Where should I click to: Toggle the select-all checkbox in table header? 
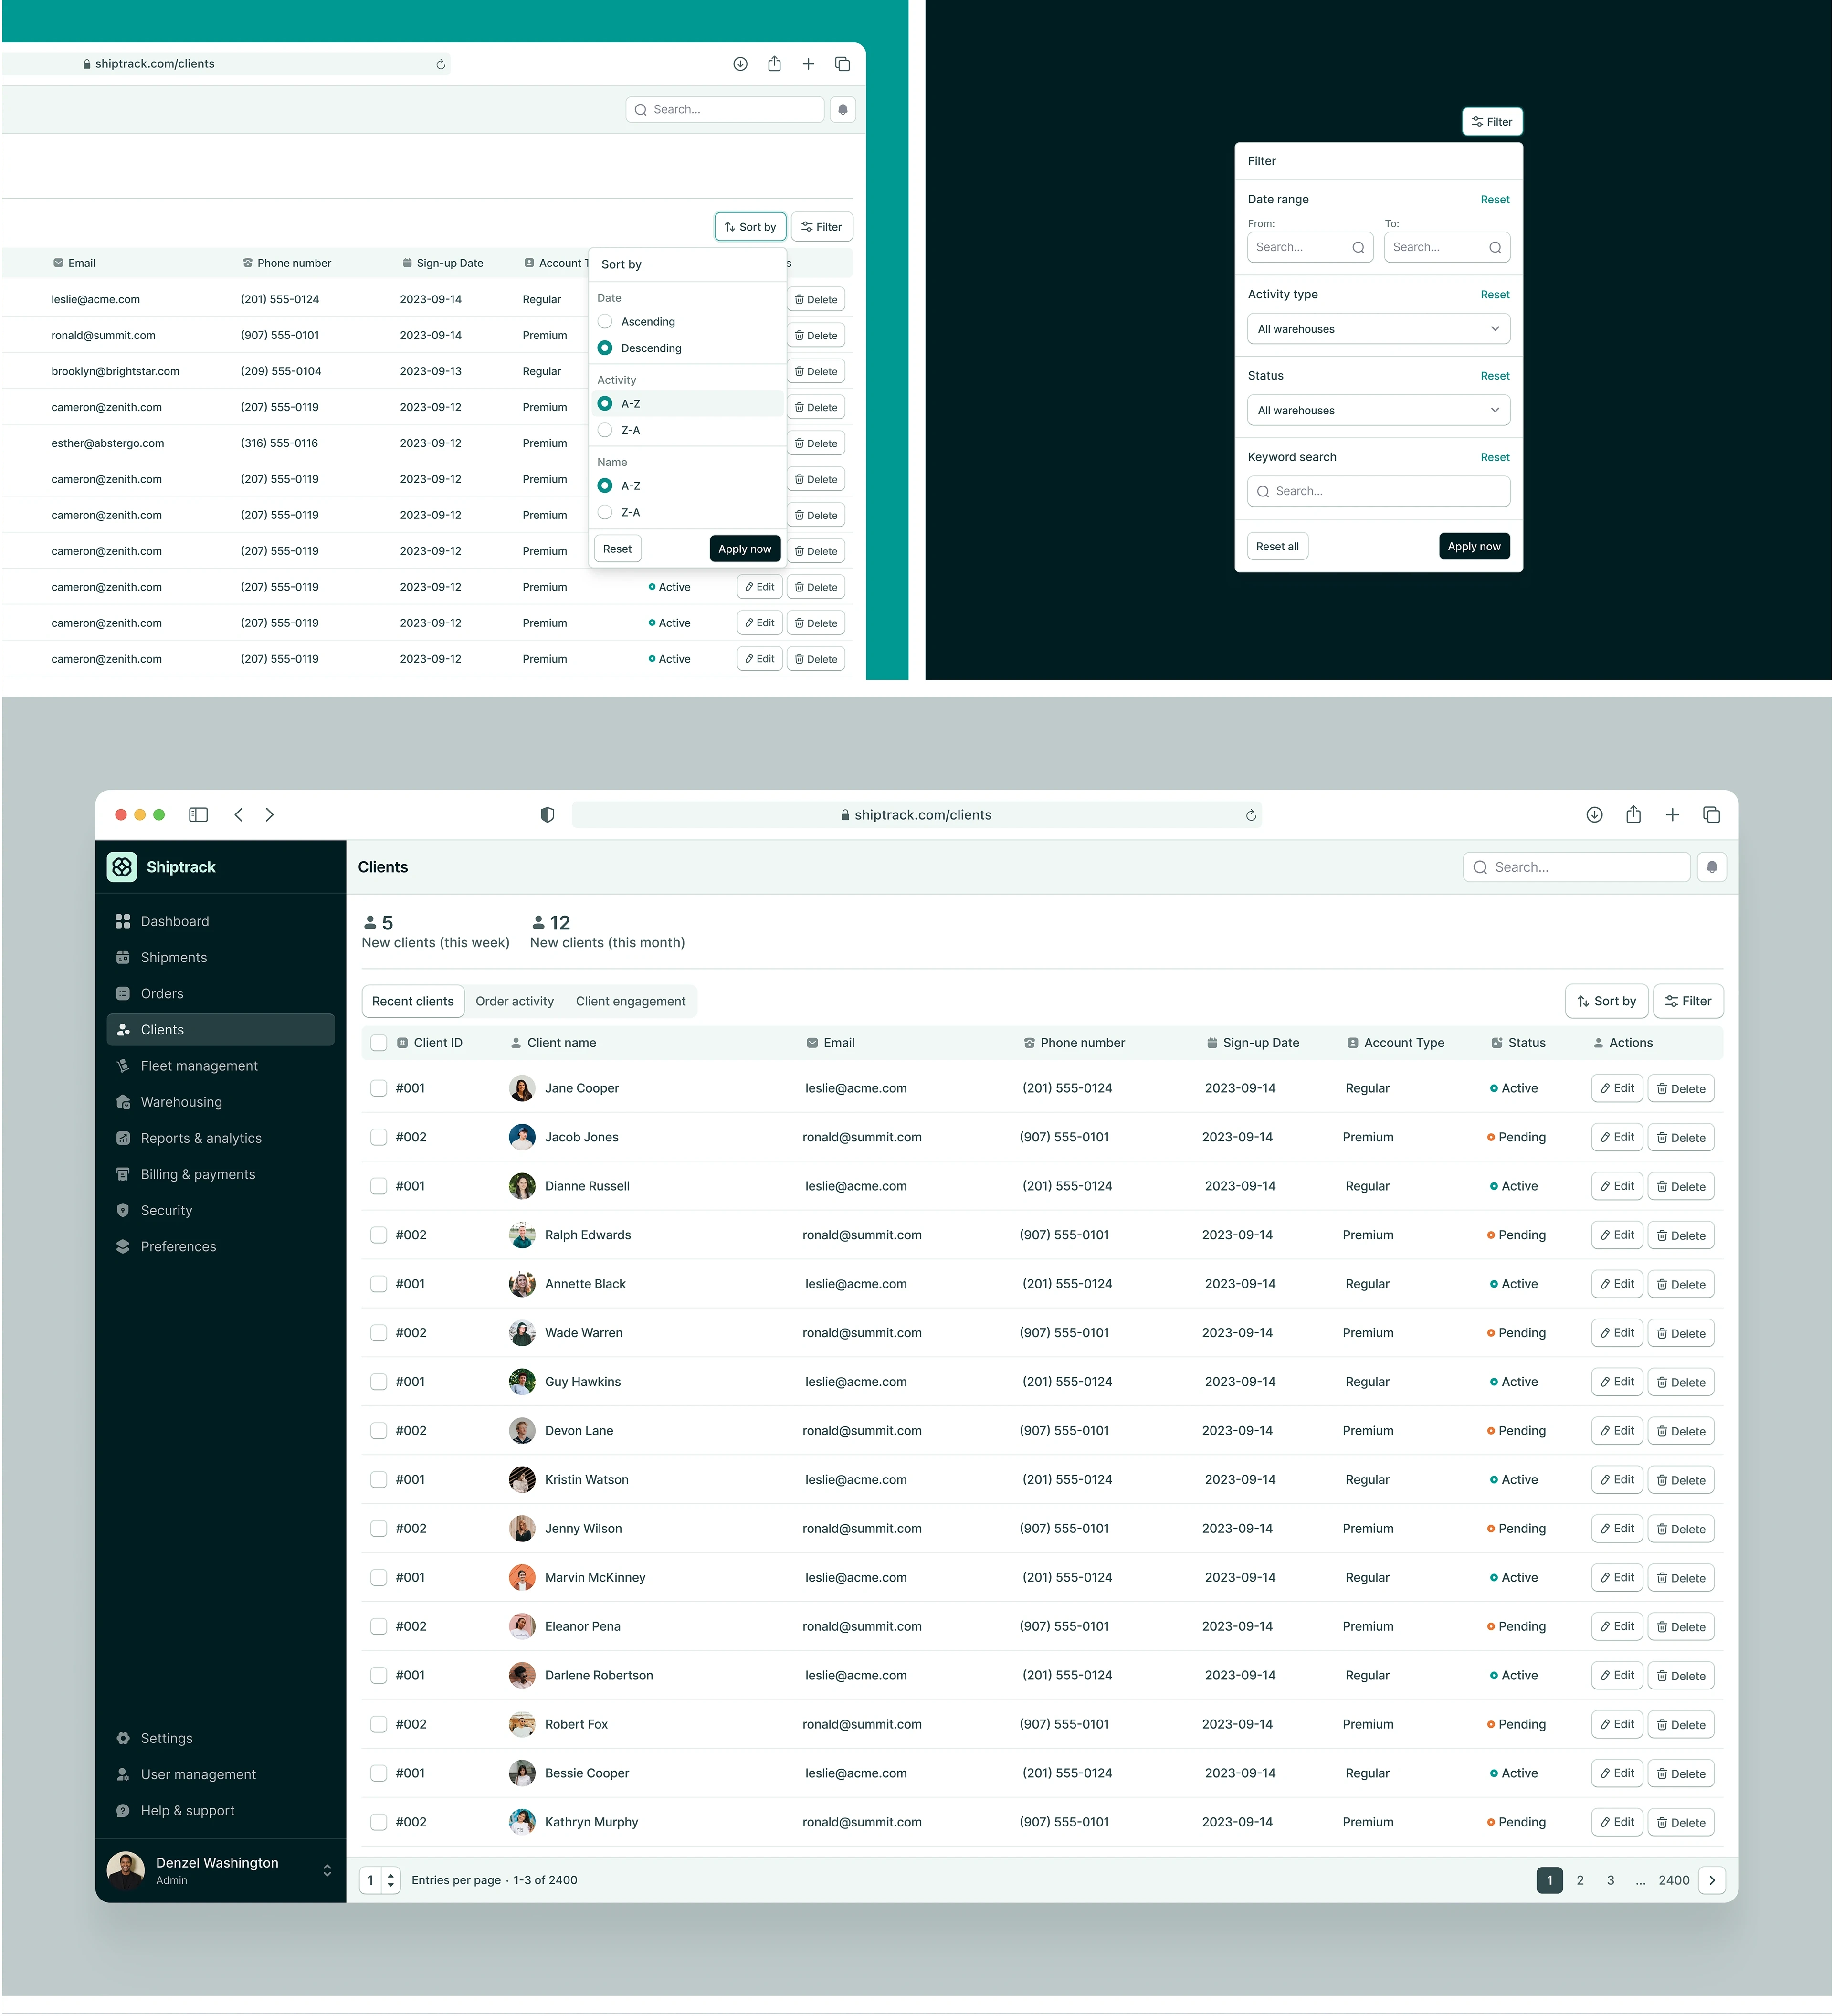379,1043
